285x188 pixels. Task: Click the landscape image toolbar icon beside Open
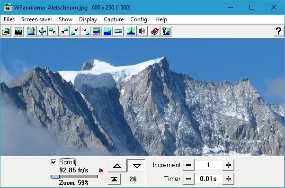point(18,31)
